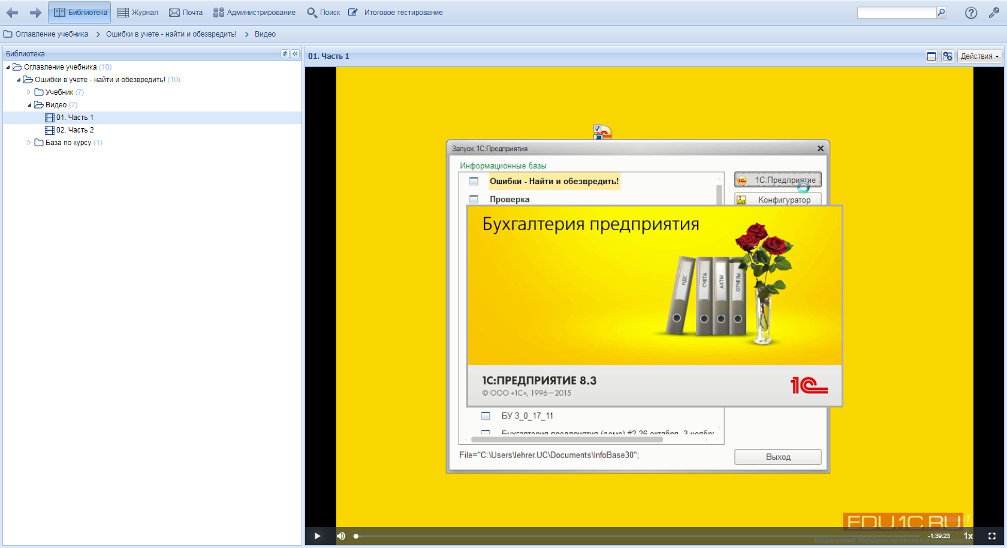1007x548 pixels.
Task: Click the 1С:Предприятие button in video
Action: 778,180
